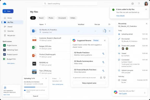
Task: Choose Q3 Results Final.docx suggestion
Action: (89, 54)
